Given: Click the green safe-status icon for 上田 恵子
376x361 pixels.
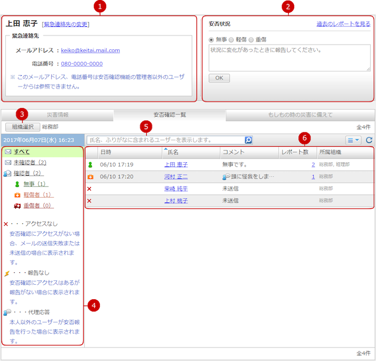Looking at the screenshot, I should 90,164.
